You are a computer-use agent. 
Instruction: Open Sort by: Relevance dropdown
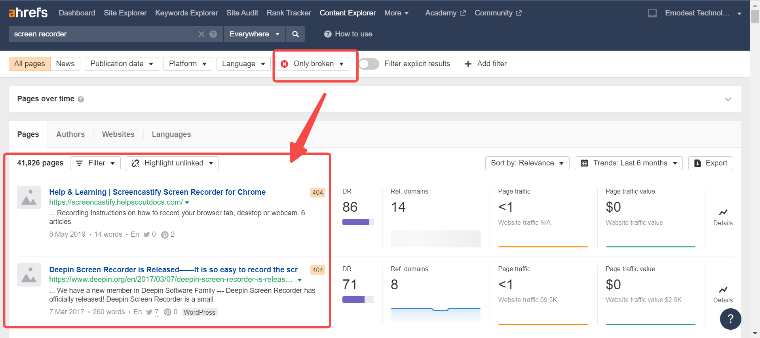pos(527,163)
